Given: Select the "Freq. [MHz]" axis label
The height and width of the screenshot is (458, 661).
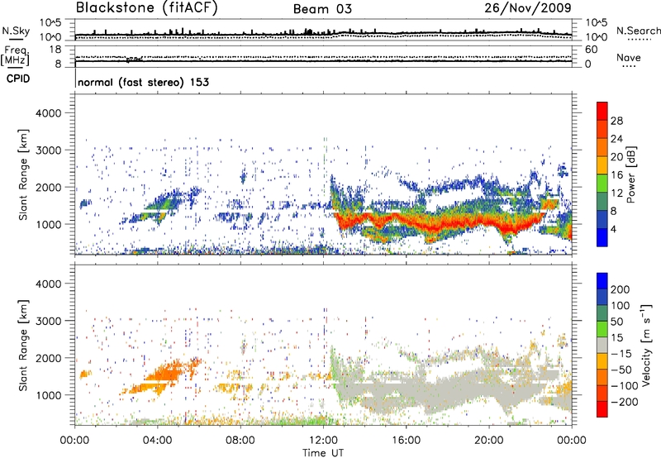Looking at the screenshot, I should point(15,56).
